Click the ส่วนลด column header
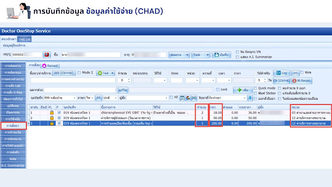The image size is (332, 187). (x=230, y=108)
